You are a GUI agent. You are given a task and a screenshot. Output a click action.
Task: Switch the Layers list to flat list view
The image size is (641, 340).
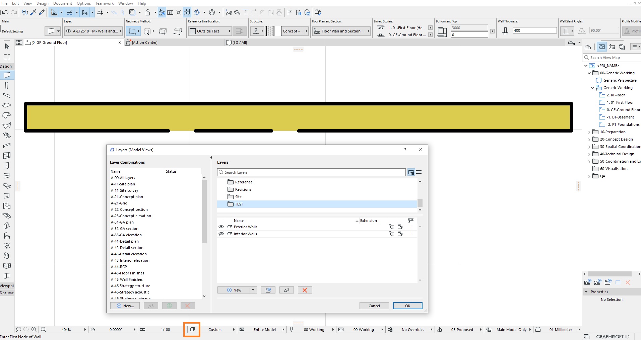(x=419, y=172)
